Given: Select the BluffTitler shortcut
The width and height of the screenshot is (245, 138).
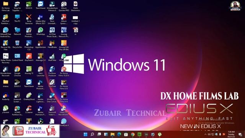Looking at the screenshot, I should 52,57.
